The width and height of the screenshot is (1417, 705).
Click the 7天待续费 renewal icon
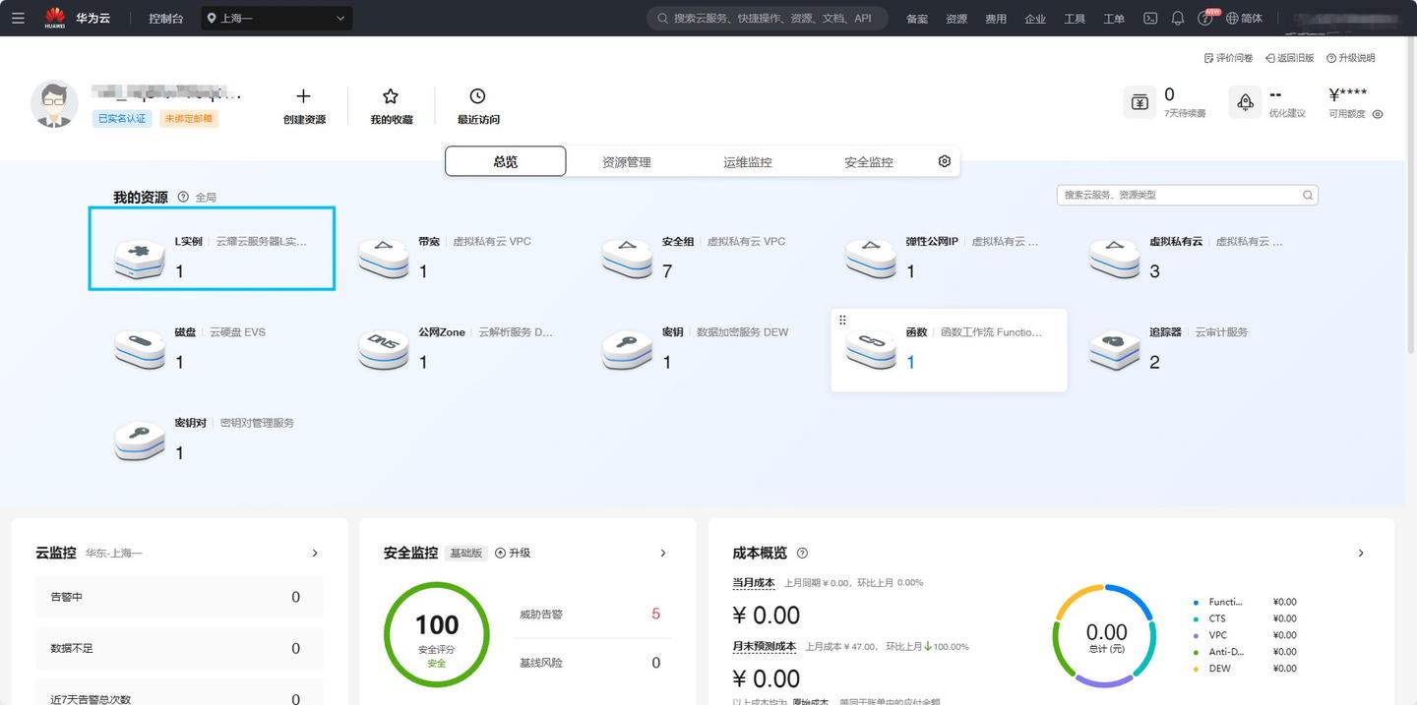tap(1140, 102)
